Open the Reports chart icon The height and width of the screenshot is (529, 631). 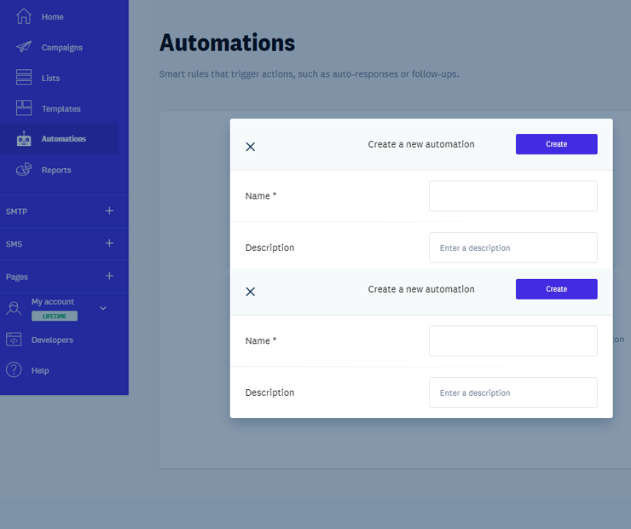pyautogui.click(x=24, y=170)
